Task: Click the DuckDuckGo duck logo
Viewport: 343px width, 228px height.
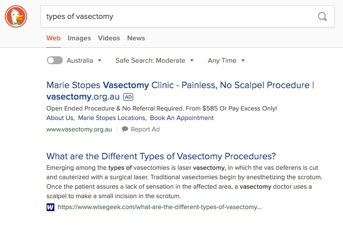Action: tap(16, 16)
